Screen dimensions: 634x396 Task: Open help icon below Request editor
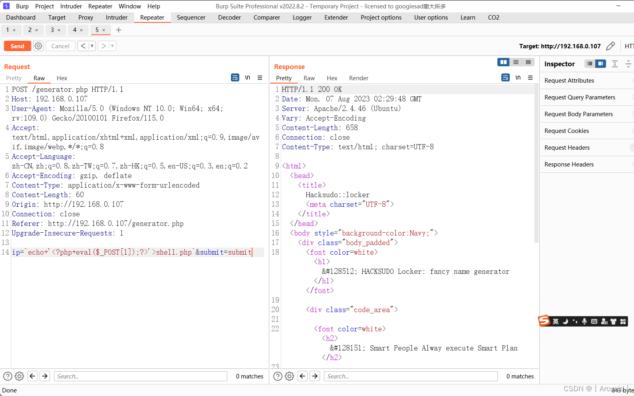click(x=8, y=376)
